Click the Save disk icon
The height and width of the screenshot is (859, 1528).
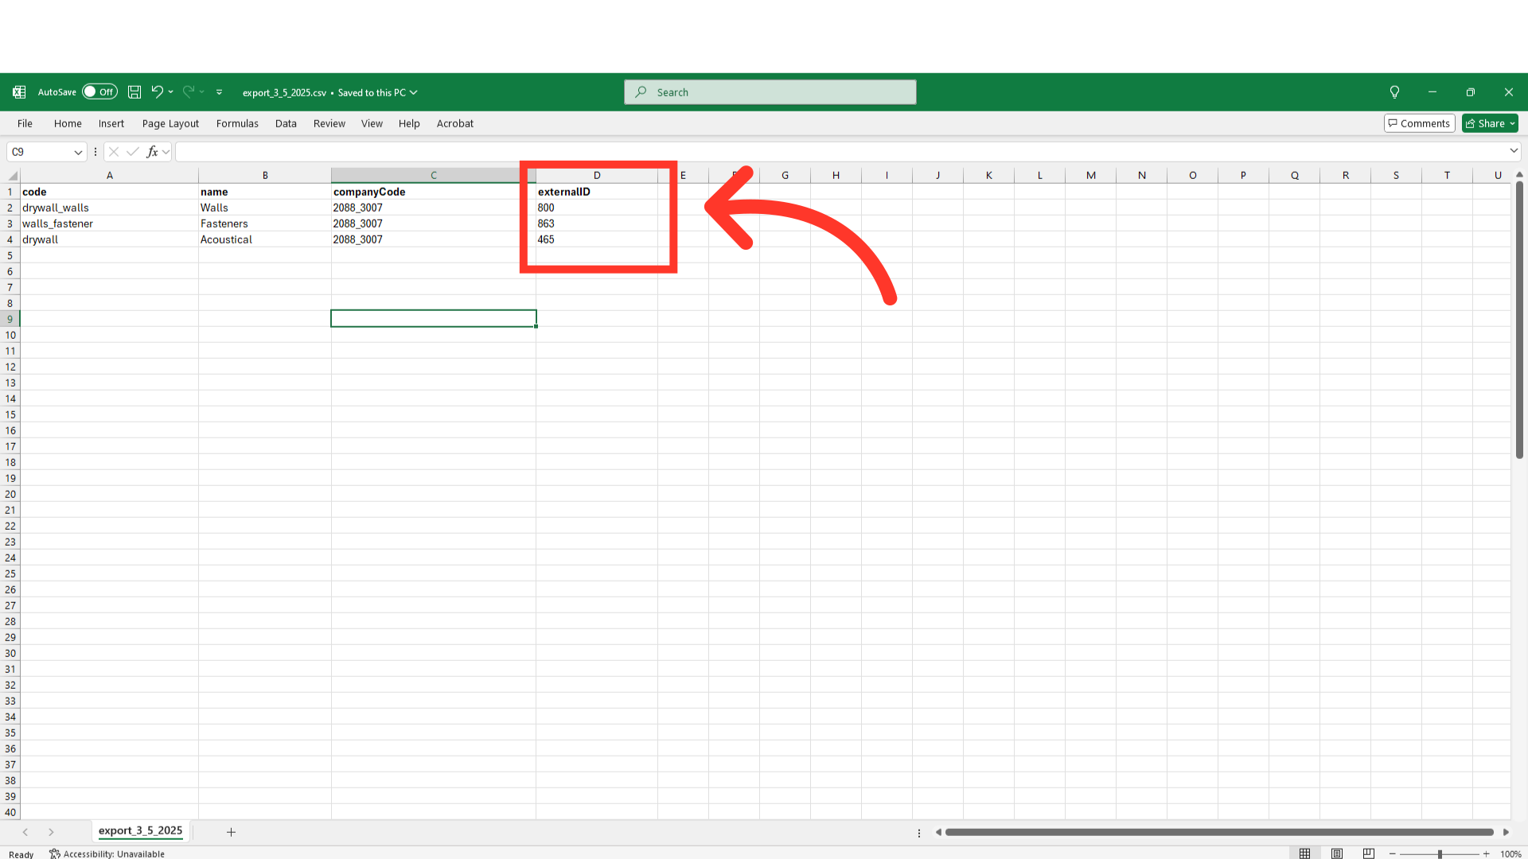click(x=134, y=92)
